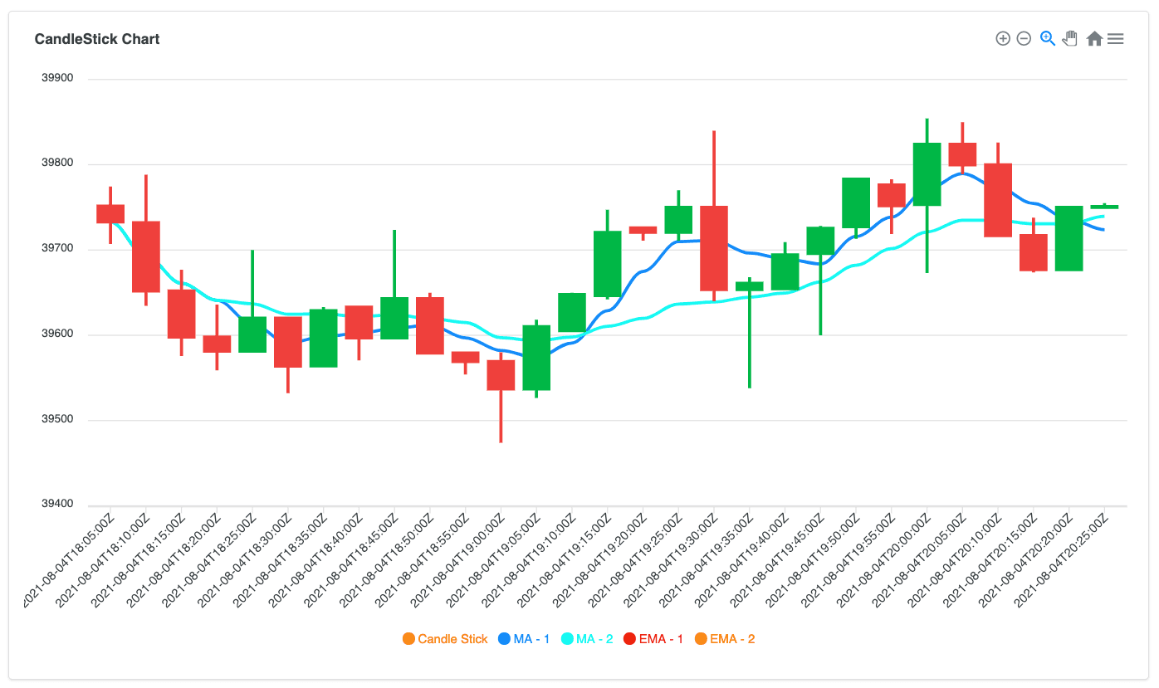Click the Zoom Out minus icon

coord(1024,38)
